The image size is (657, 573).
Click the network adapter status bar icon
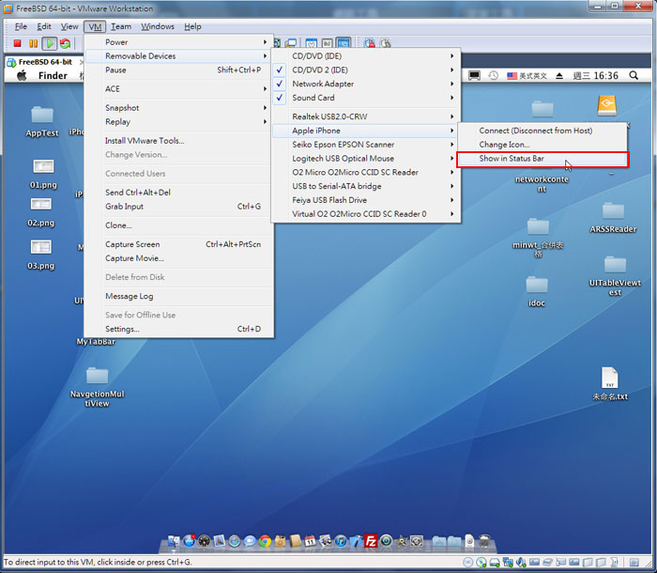click(508, 562)
